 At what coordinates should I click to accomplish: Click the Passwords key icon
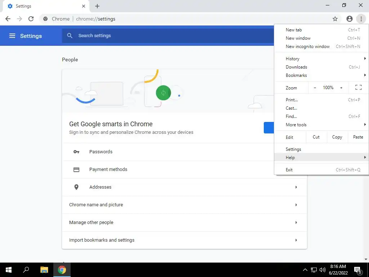click(76, 152)
